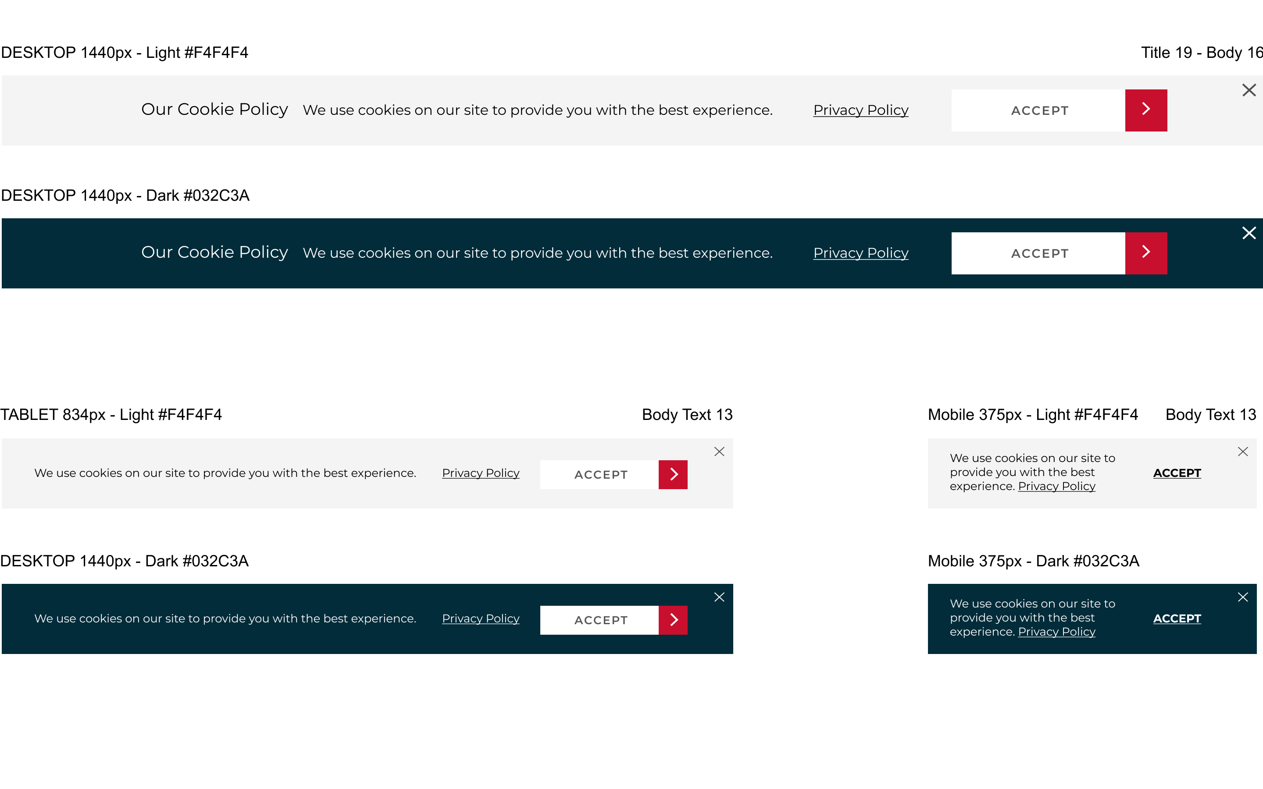
Task: Click 'Title 19 - Body 16' label
Action: [1202, 53]
